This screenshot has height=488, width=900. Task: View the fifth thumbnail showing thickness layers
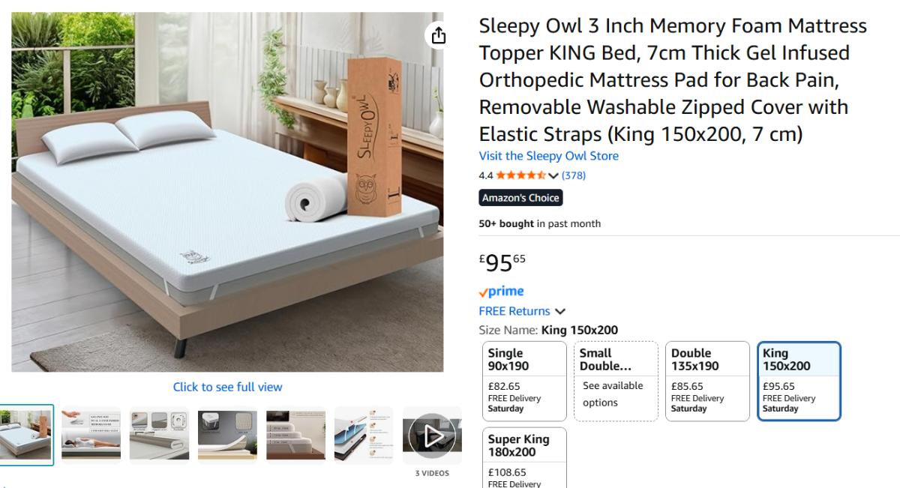[295, 435]
